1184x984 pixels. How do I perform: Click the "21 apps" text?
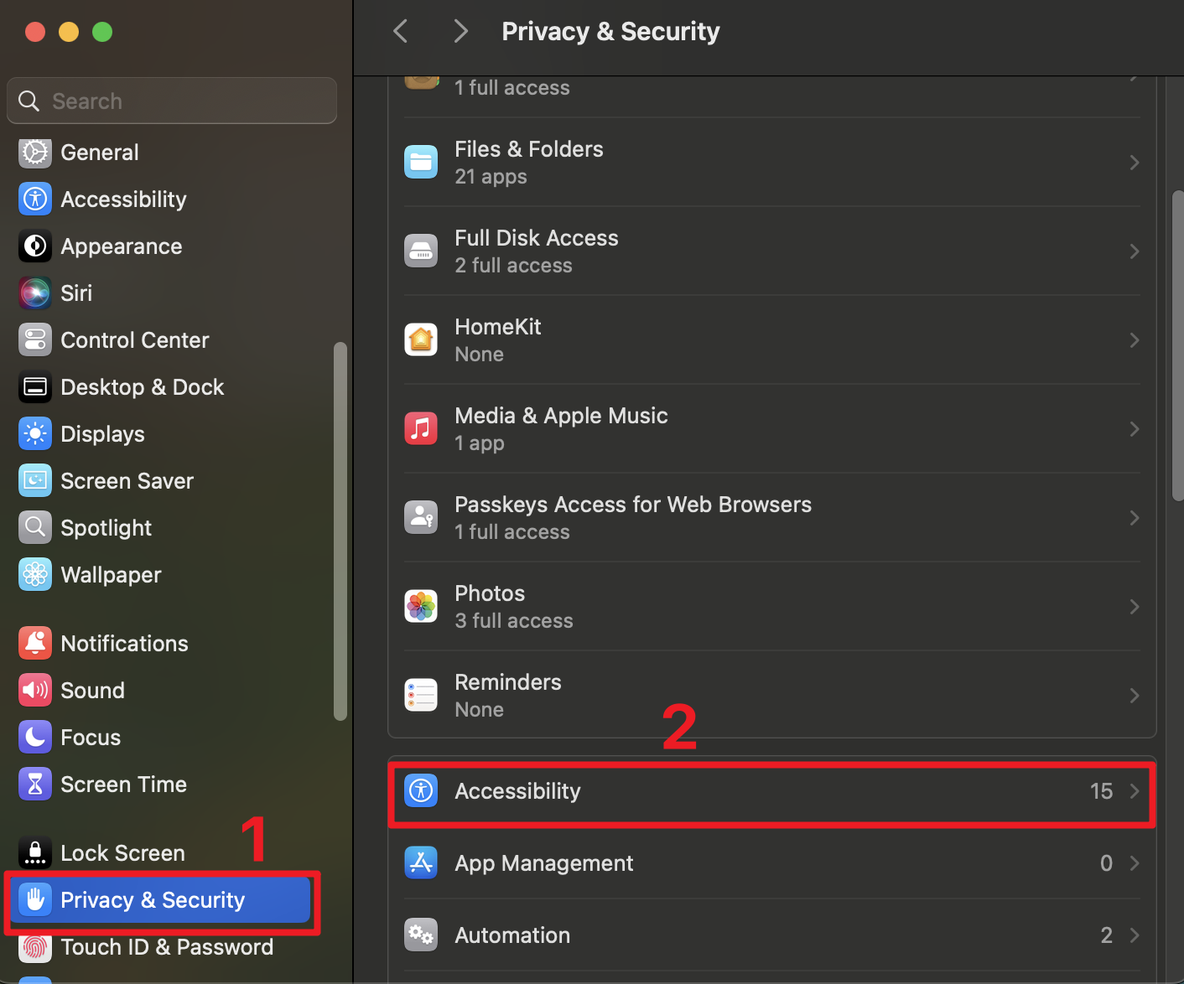491,177
